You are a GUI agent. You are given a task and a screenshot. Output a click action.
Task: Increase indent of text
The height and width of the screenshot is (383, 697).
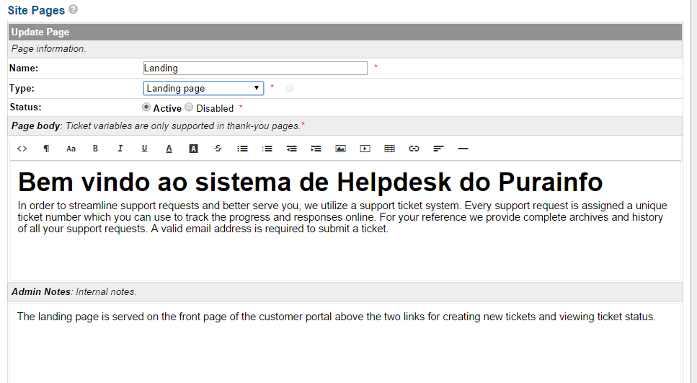coord(316,149)
